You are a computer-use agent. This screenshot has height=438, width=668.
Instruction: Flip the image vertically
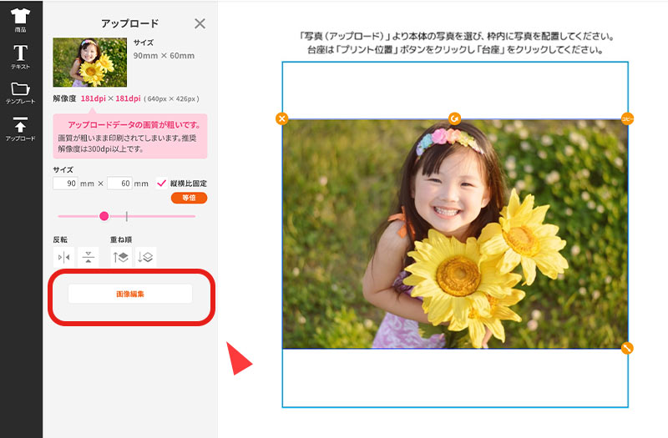[88, 258]
